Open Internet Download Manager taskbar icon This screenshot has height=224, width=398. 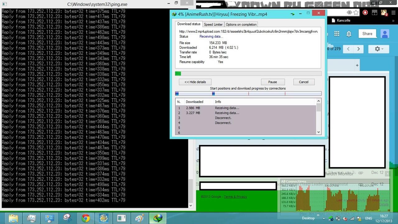(x=158, y=218)
